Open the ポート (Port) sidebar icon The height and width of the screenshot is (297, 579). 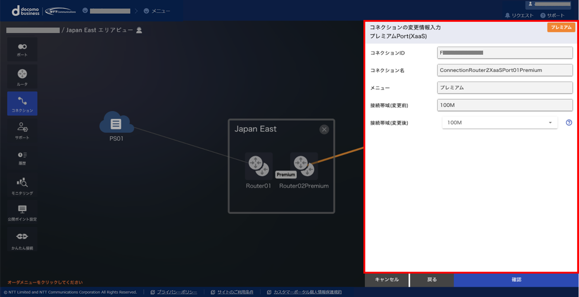pos(22,49)
